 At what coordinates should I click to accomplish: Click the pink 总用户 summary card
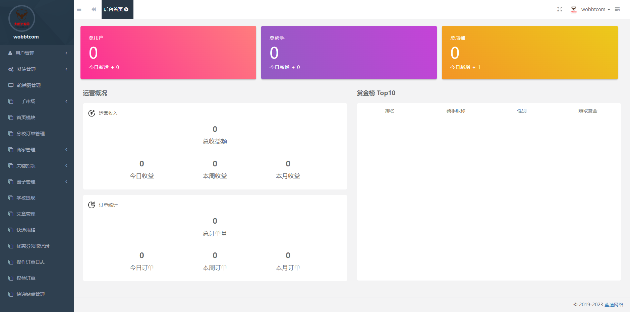coord(168,53)
